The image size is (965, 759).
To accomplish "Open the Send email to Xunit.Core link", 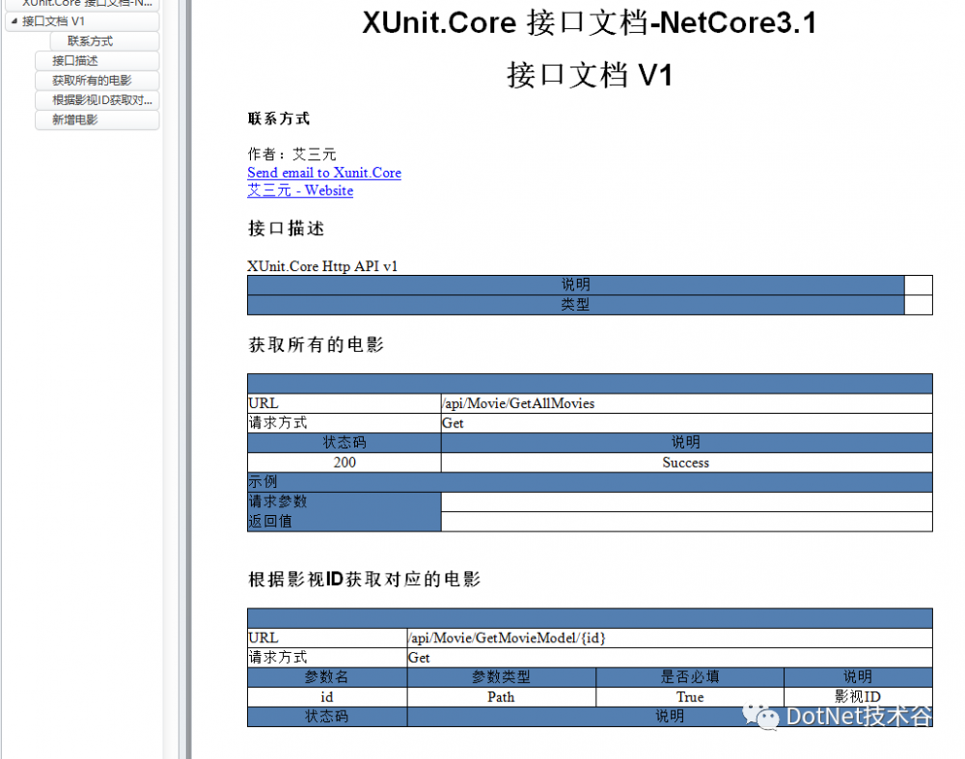I will pos(323,173).
